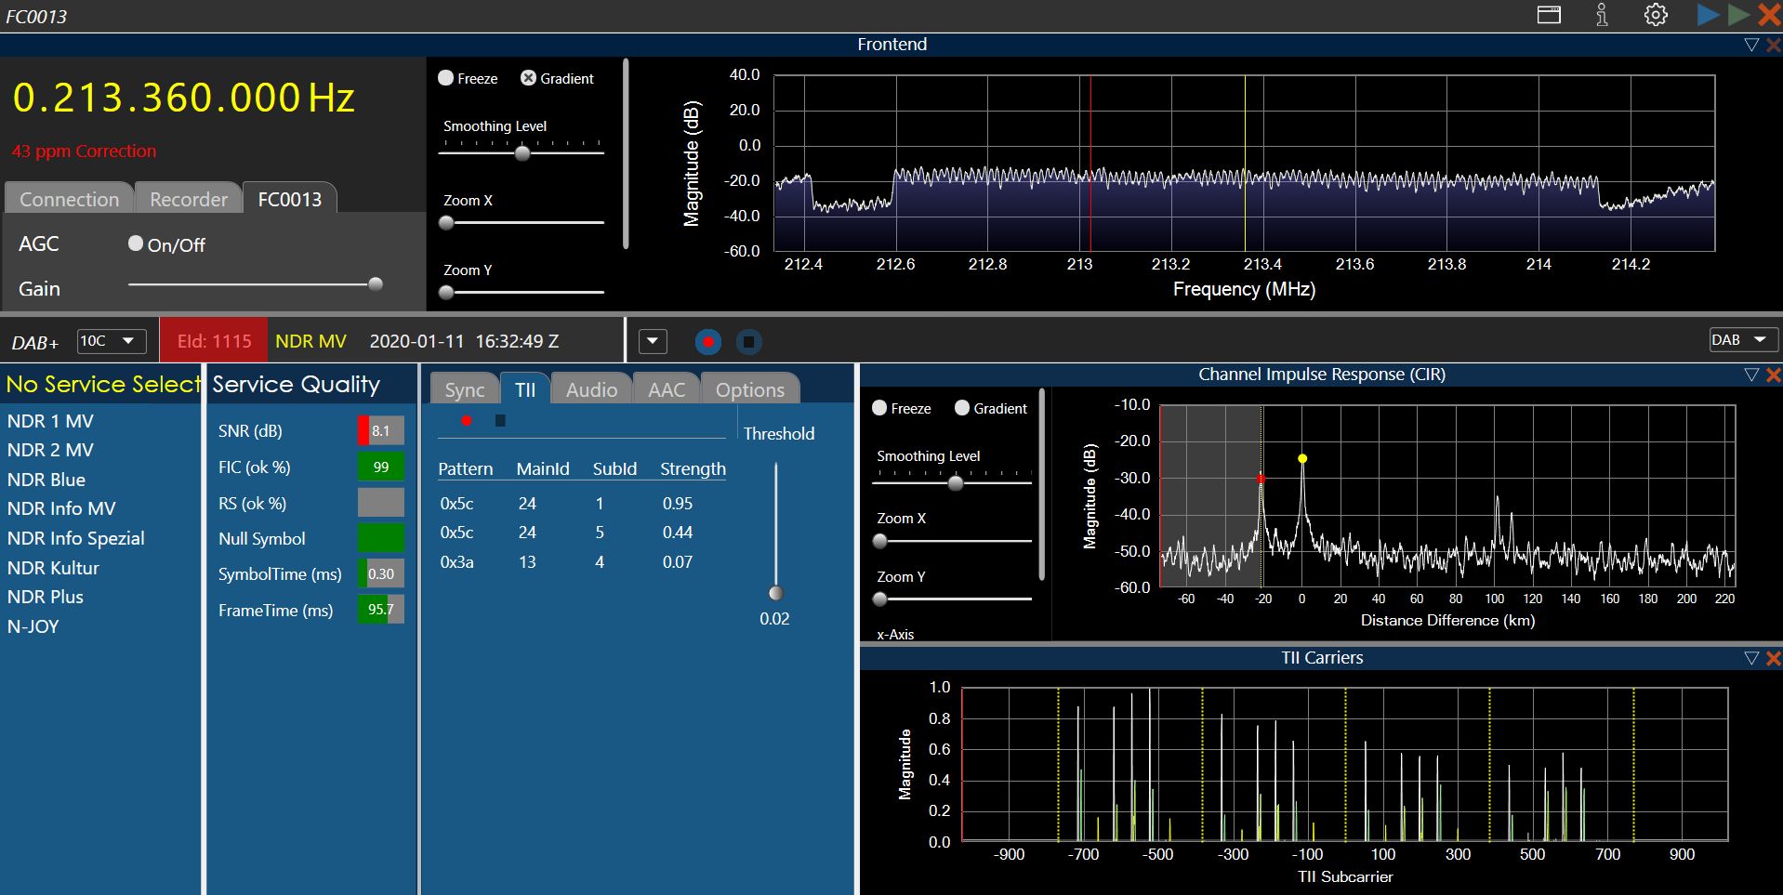The height and width of the screenshot is (895, 1783).
Task: Open the settings gear icon
Action: click(1656, 15)
